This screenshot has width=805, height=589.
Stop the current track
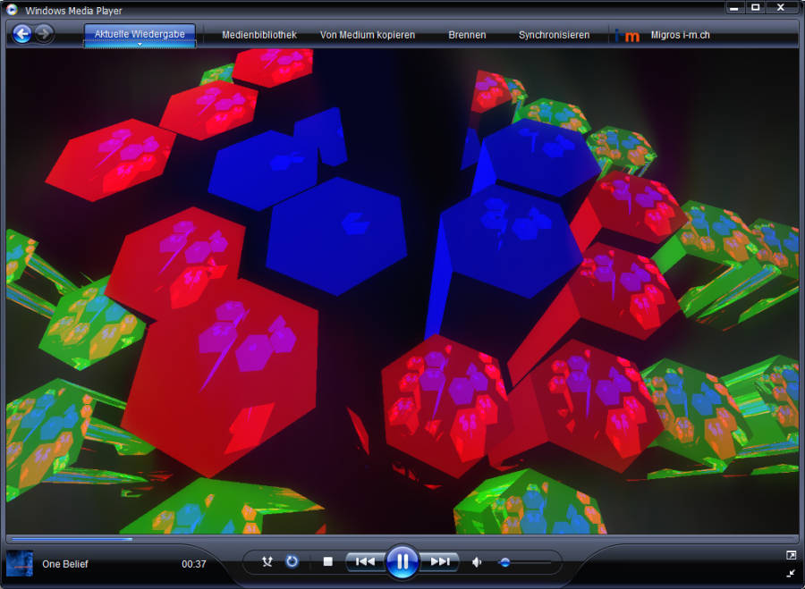(x=327, y=562)
